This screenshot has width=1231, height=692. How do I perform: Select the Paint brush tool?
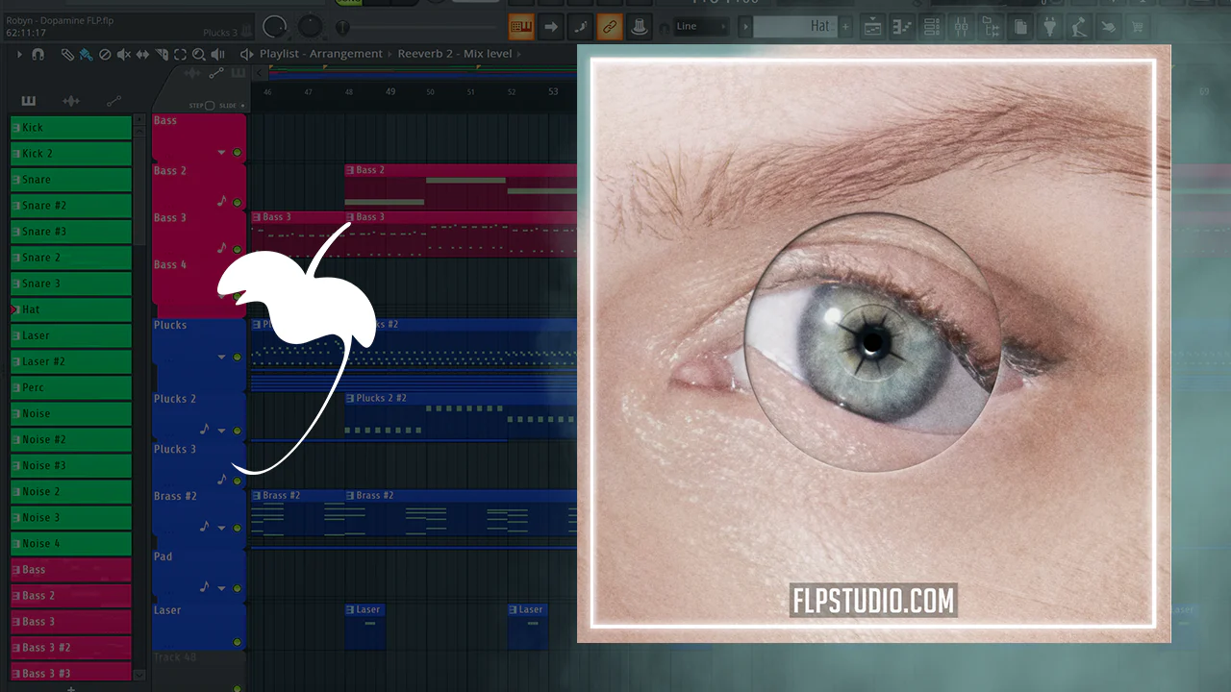pyautogui.click(x=87, y=55)
